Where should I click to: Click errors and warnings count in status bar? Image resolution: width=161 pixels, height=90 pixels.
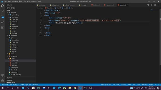(x=28, y=85)
